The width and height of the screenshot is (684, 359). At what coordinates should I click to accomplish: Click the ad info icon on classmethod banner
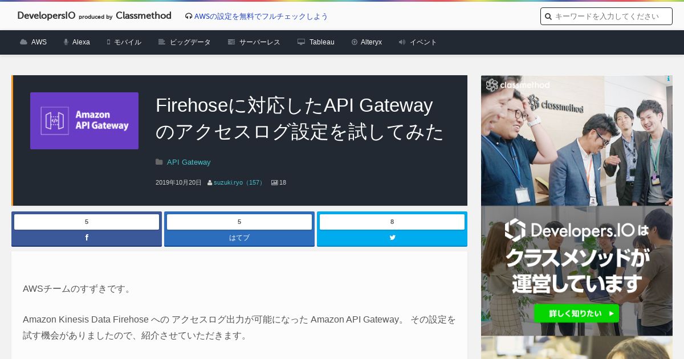click(x=669, y=79)
